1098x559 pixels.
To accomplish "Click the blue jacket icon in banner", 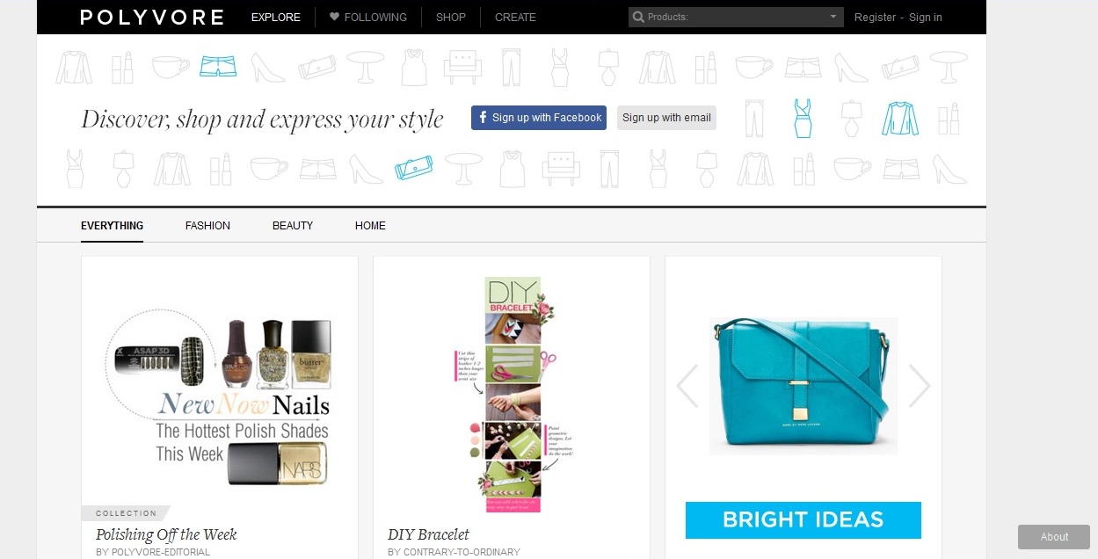I will (x=899, y=118).
